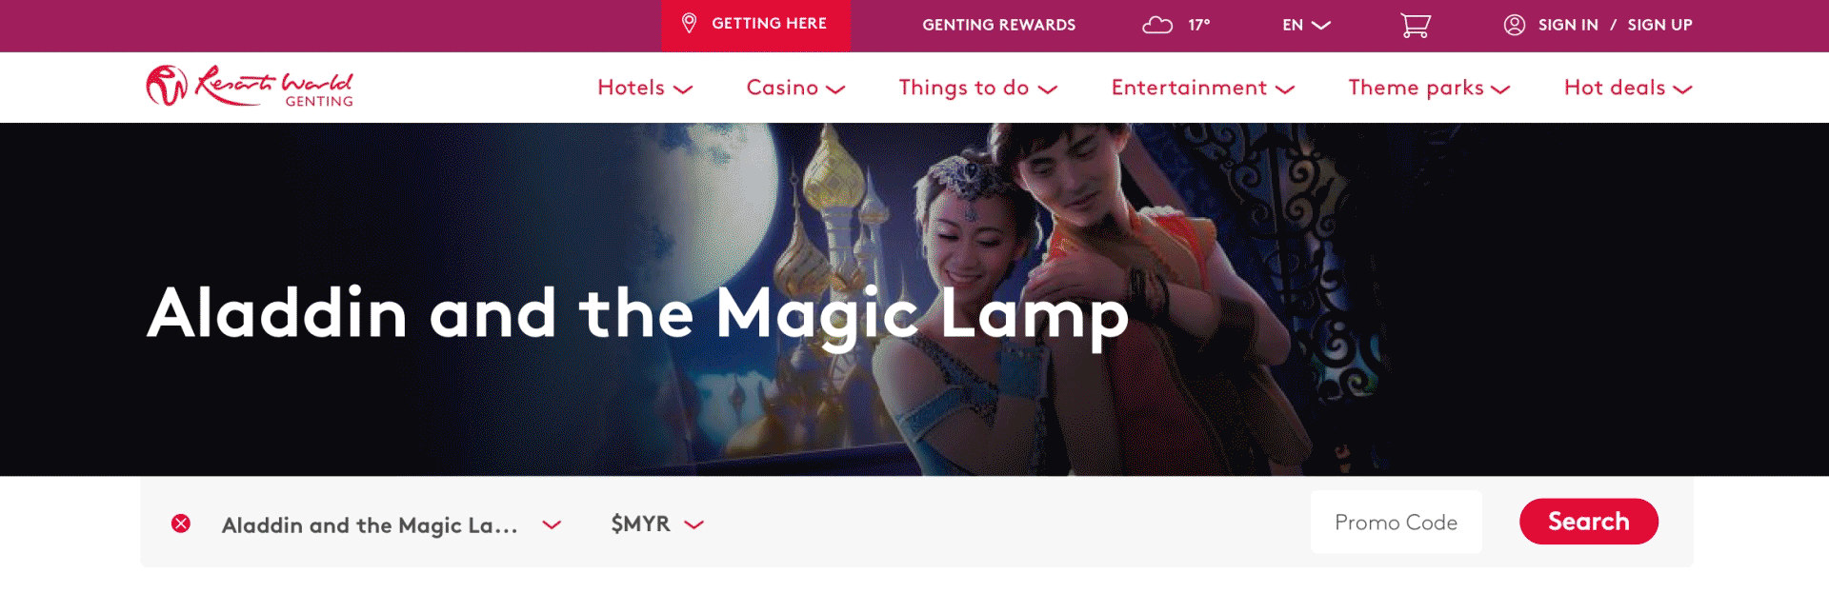Open the Entertainment menu
The height and width of the screenshot is (593, 1829).
pyautogui.click(x=1203, y=88)
